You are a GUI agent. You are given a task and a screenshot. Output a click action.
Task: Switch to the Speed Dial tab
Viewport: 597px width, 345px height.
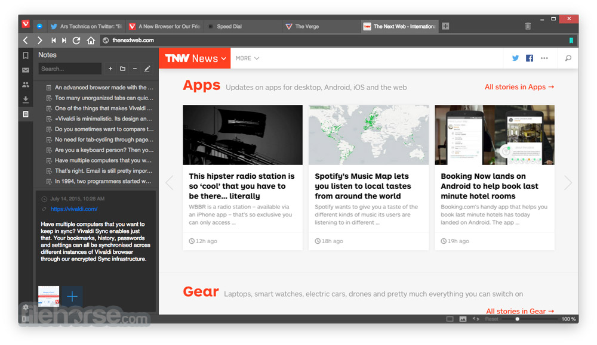tap(243, 26)
